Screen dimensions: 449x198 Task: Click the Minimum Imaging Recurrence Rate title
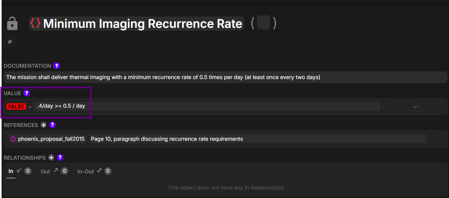[142, 23]
